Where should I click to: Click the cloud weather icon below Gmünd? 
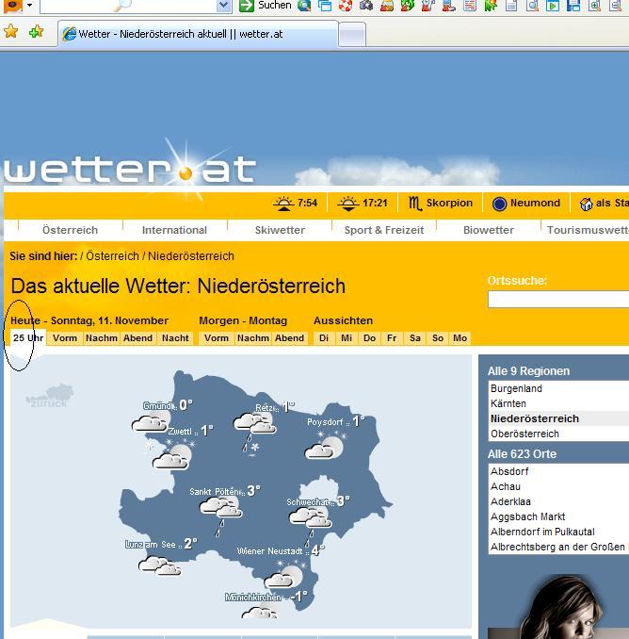(151, 421)
